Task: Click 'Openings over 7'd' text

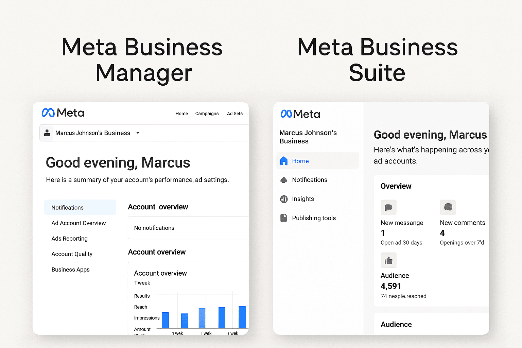Action: [x=462, y=243]
